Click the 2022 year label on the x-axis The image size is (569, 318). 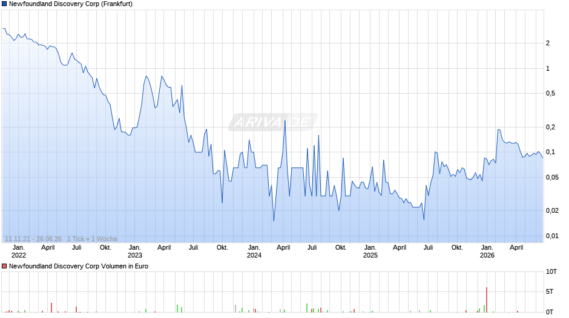tap(19, 255)
